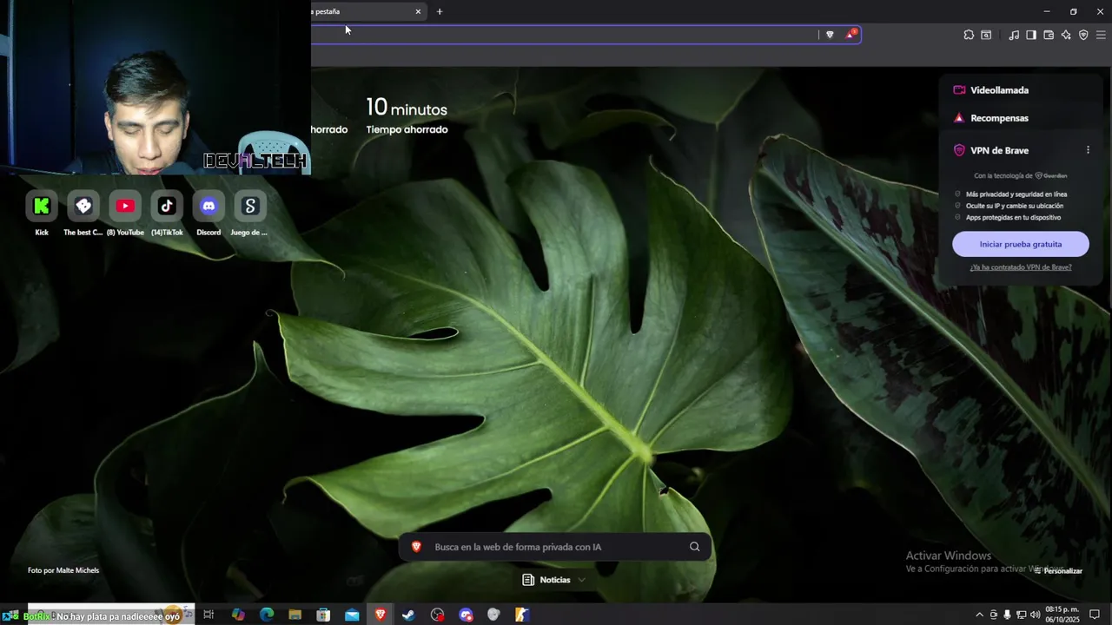1112x625 pixels.
Task: Launch Microsoft Edge from the taskbar
Action: click(x=267, y=615)
